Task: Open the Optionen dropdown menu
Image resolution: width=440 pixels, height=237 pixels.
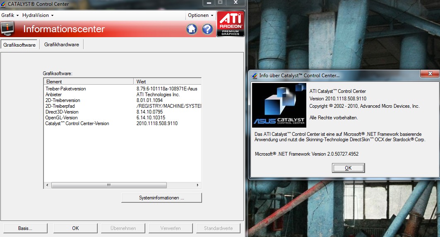Action: tap(200, 15)
